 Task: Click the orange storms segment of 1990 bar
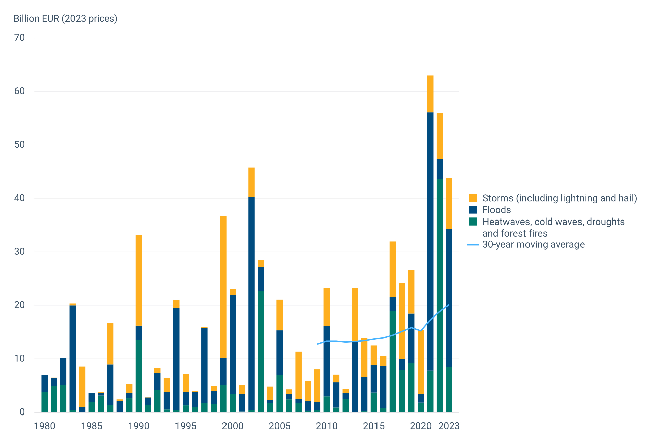[139, 281]
